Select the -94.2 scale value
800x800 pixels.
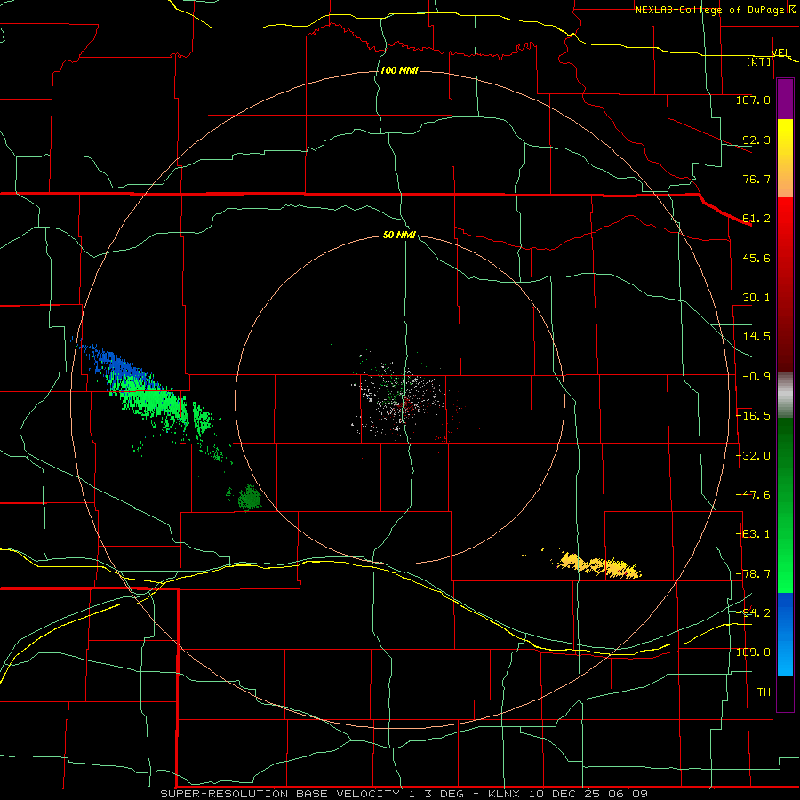click(753, 612)
